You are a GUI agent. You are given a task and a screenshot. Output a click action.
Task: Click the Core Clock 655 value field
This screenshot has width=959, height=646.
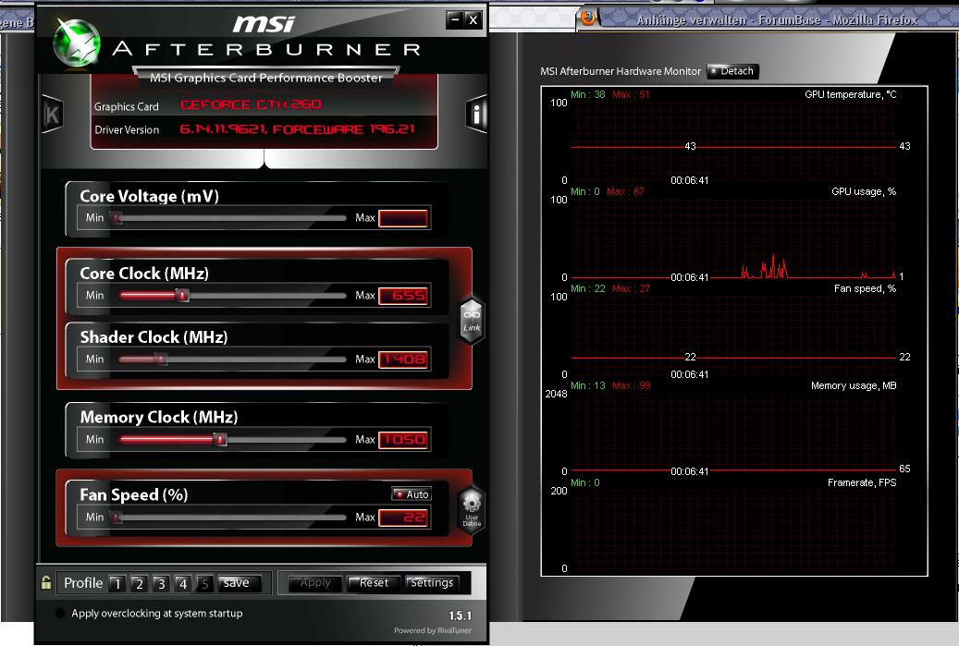tap(403, 296)
